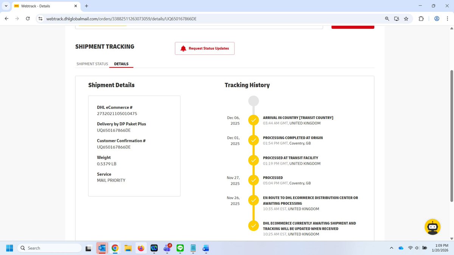
Task: Reload the current page
Action: pos(28,19)
